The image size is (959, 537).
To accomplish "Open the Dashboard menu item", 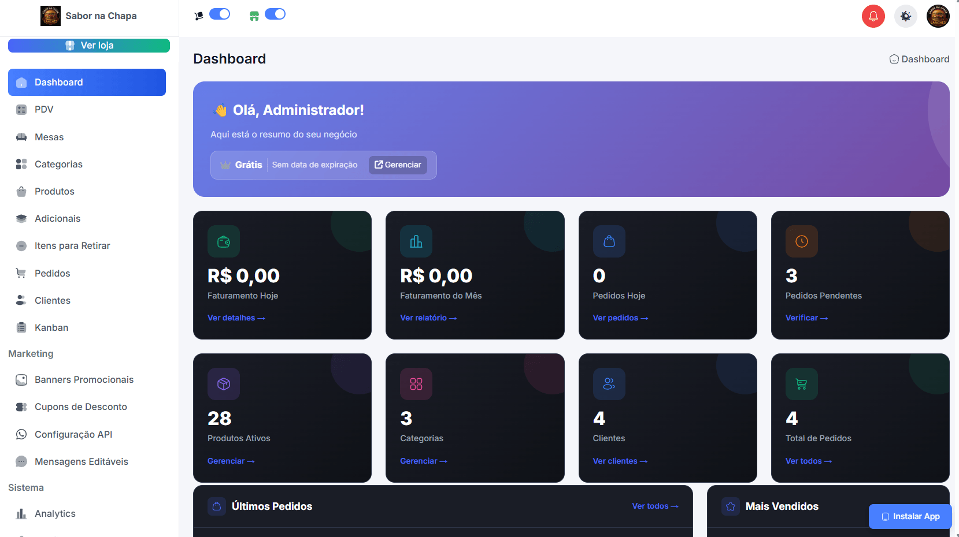I will pos(87,82).
